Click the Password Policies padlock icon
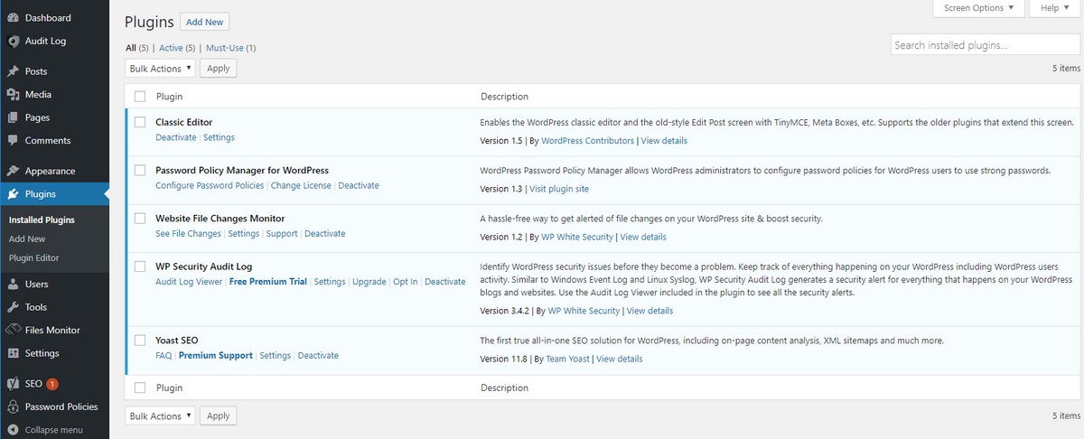 (x=13, y=406)
